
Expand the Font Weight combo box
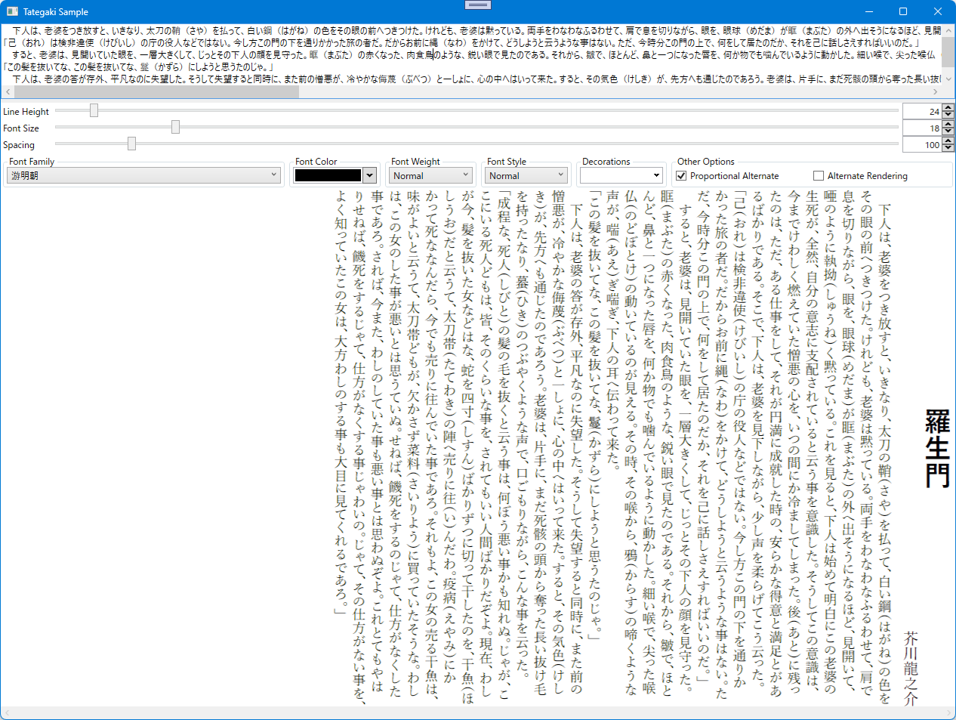pos(431,175)
